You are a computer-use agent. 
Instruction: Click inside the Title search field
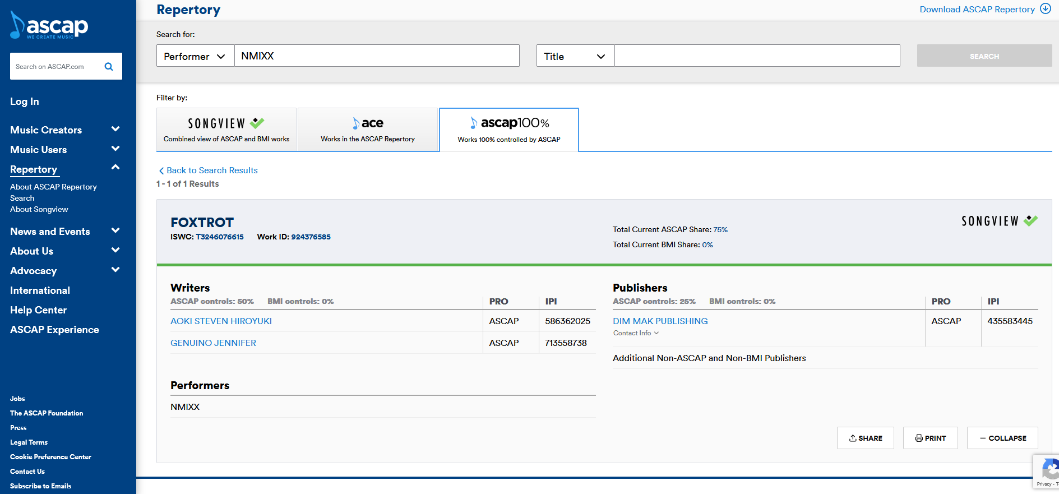(x=757, y=56)
